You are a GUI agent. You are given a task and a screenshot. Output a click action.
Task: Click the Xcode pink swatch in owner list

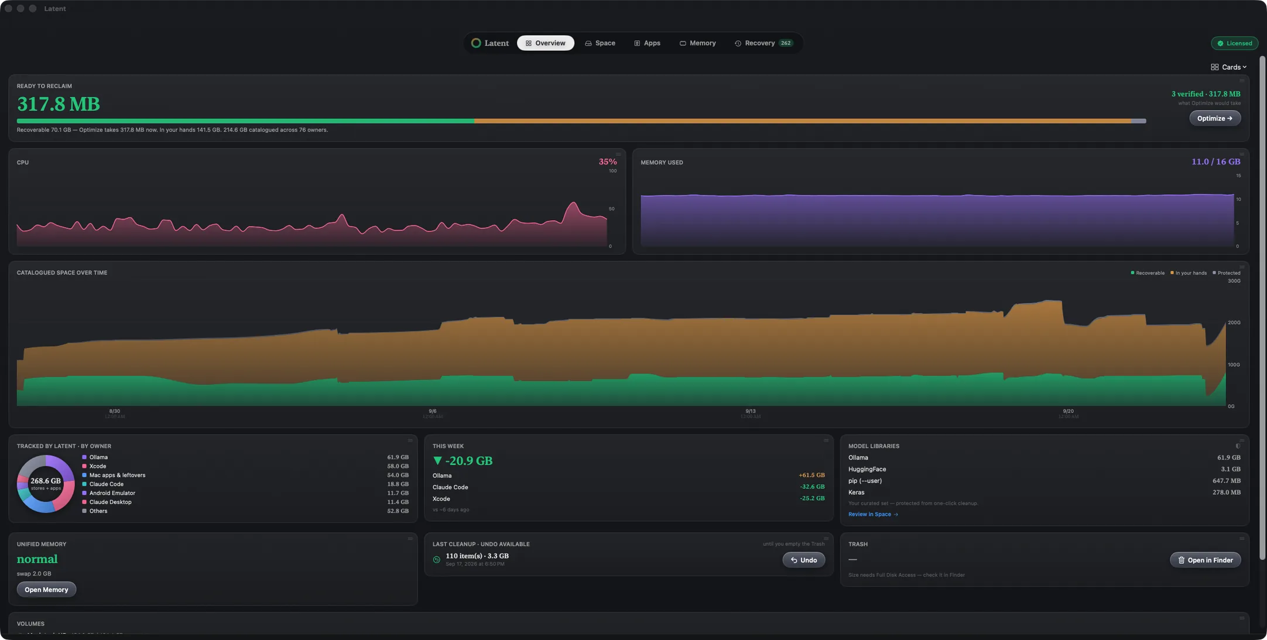pyautogui.click(x=84, y=467)
